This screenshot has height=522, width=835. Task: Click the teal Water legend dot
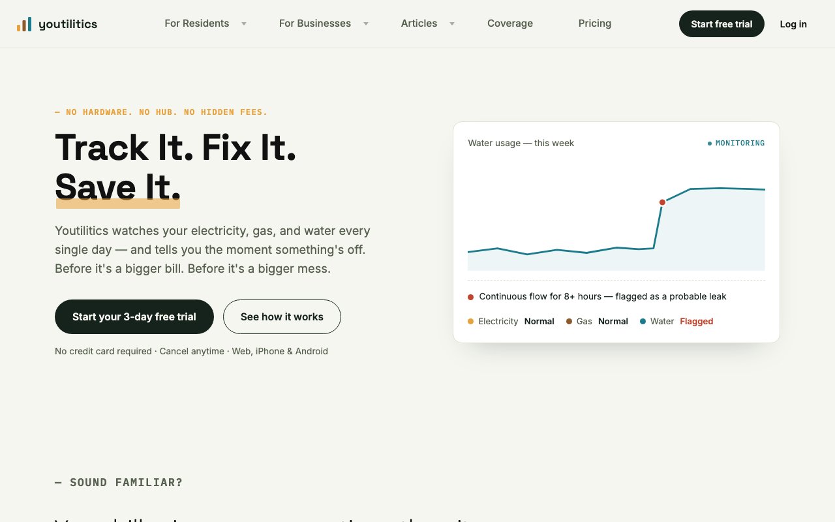[x=643, y=321]
